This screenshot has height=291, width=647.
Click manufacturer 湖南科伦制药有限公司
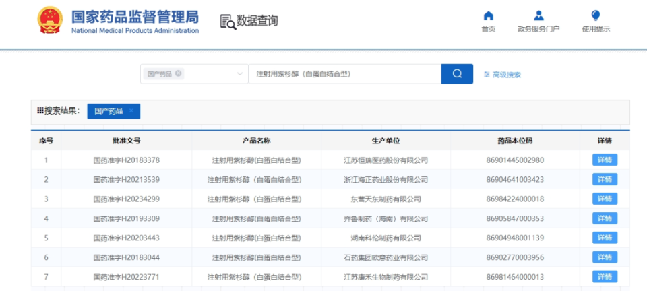point(386,238)
